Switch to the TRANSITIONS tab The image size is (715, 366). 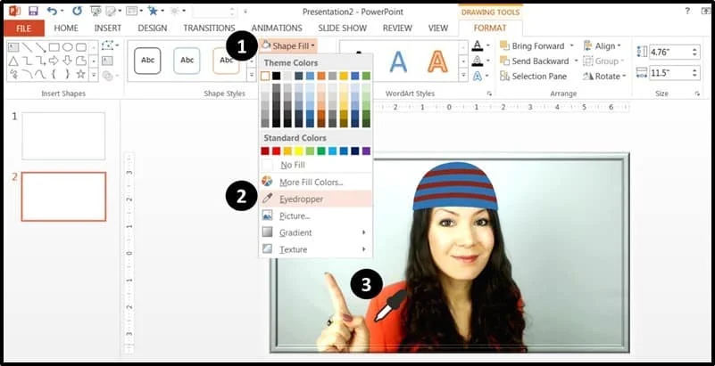pyautogui.click(x=209, y=28)
